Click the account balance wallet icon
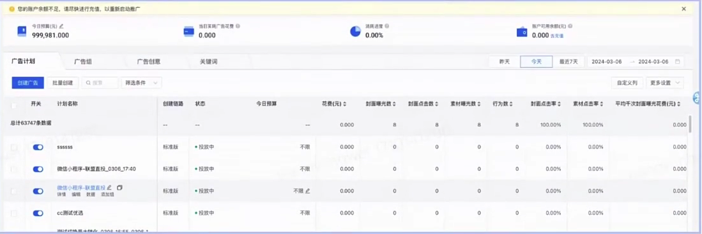The width and height of the screenshot is (702, 234). 522,32
